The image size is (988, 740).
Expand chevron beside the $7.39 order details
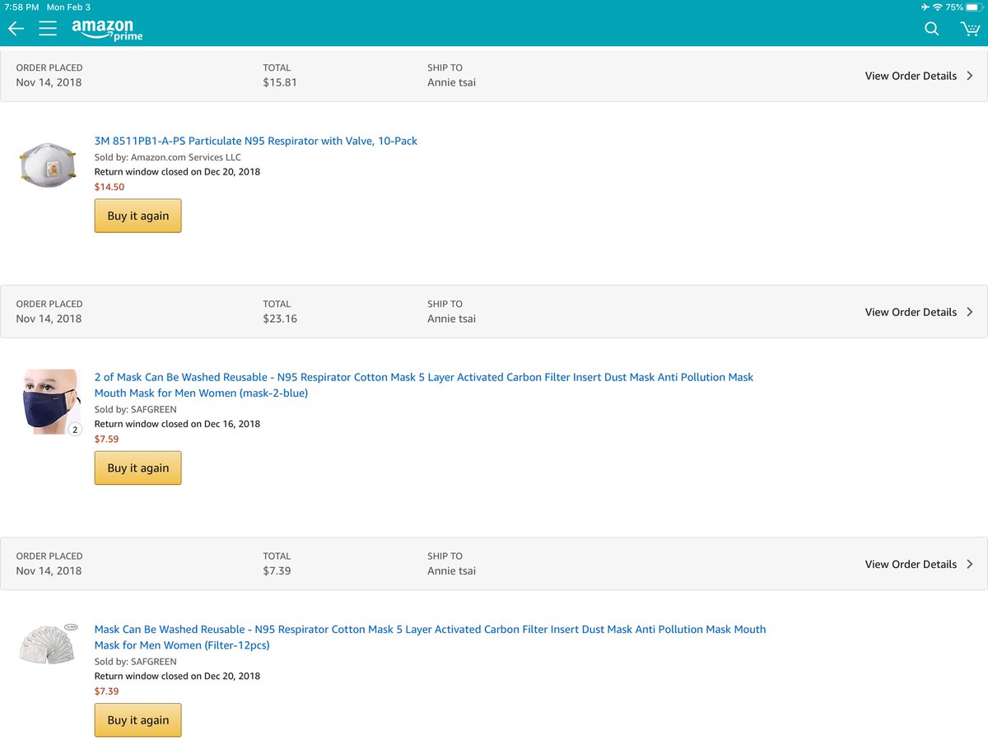point(970,564)
